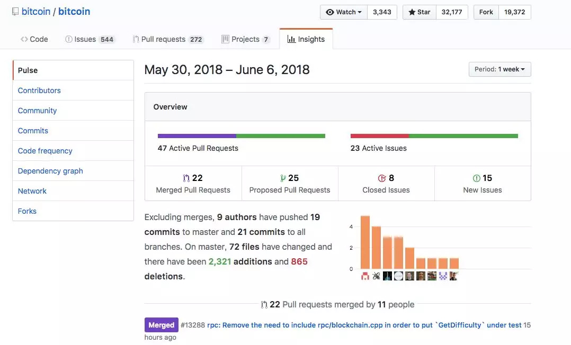Click first contributor avatar under chart
Screen dimensions: 571x345
click(x=365, y=276)
